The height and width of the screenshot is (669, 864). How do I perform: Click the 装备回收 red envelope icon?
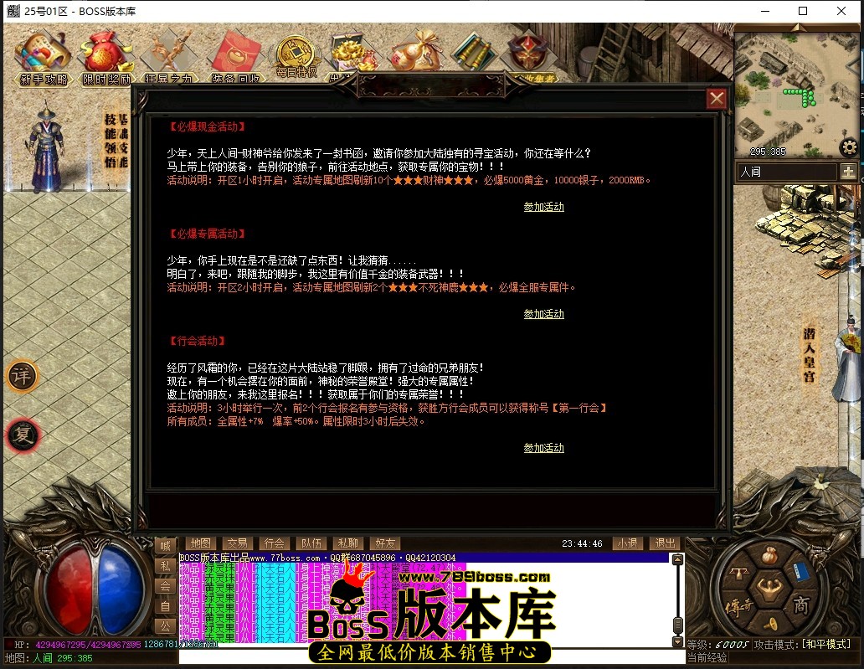coord(234,57)
